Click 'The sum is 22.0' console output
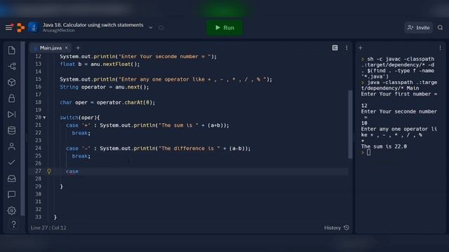The width and height of the screenshot is (449, 252). [384, 146]
